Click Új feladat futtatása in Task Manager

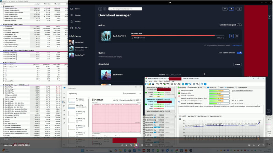point(130,94)
